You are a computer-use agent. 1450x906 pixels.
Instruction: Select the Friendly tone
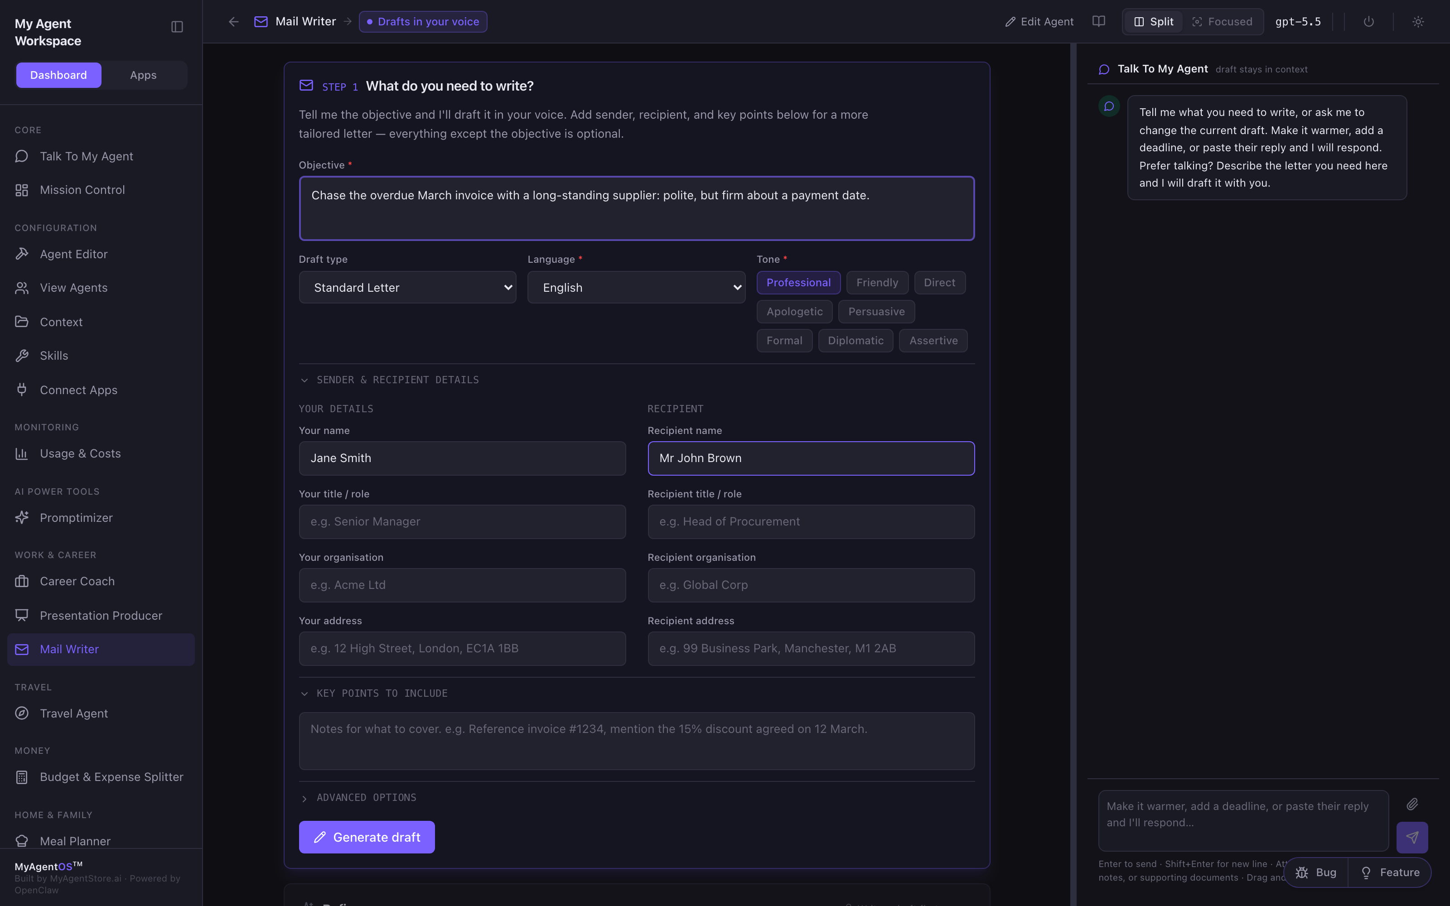coord(877,283)
